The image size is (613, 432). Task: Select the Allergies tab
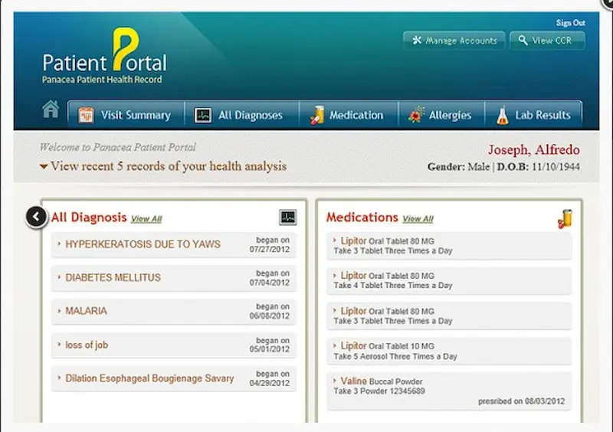point(441,115)
